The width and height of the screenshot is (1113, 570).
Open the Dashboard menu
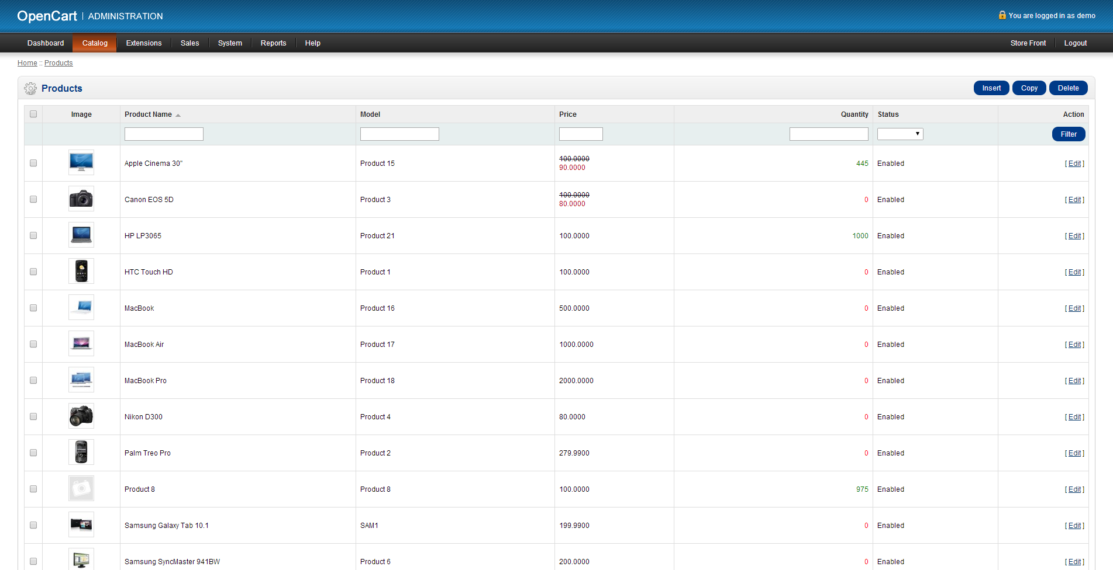pos(46,43)
